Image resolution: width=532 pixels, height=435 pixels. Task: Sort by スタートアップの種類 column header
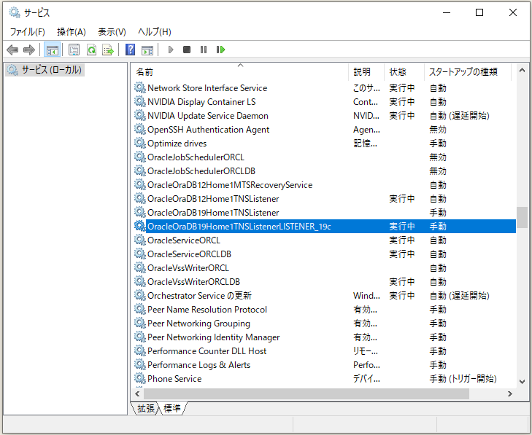tap(468, 72)
